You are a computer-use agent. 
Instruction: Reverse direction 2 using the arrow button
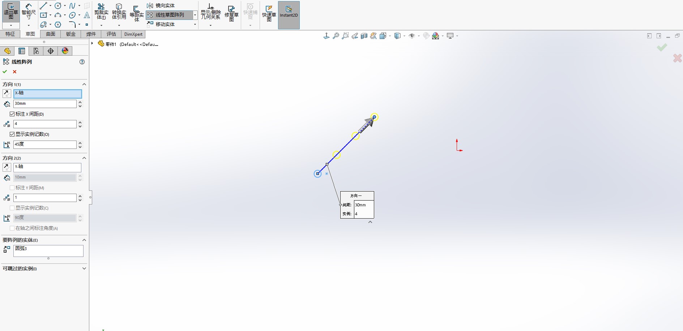click(x=7, y=167)
